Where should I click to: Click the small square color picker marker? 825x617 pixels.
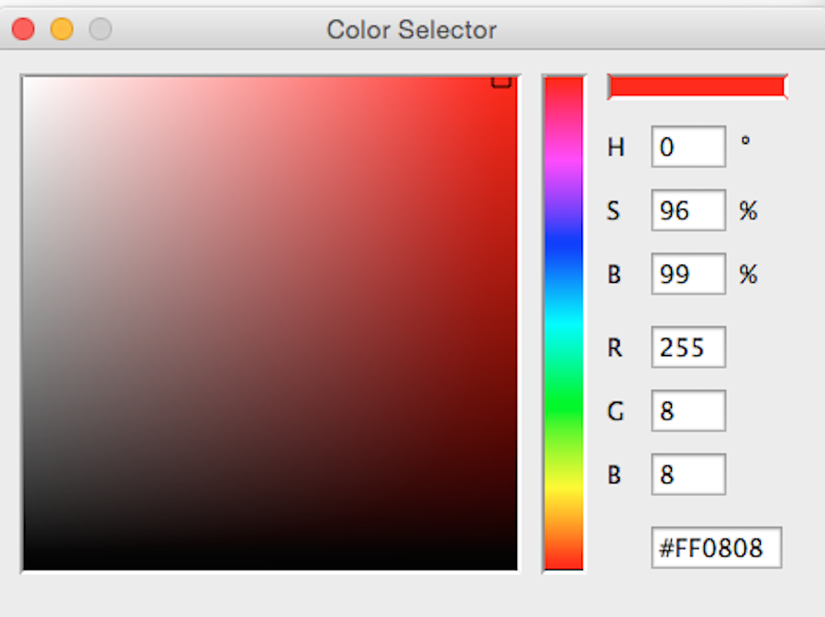501,81
